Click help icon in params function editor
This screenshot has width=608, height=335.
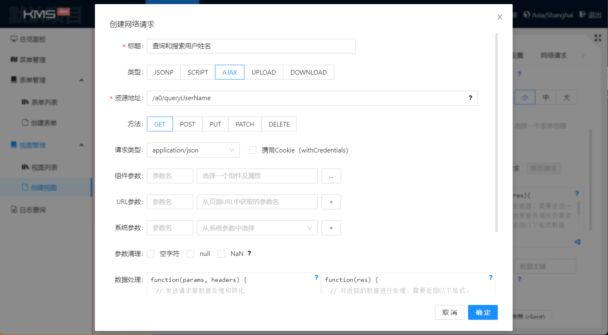316,278
